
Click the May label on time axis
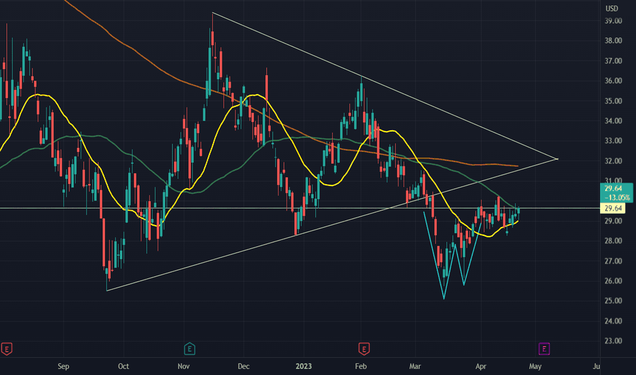tap(535, 367)
